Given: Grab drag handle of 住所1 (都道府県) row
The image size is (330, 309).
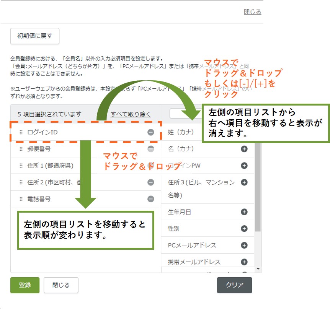Looking at the screenshot, I should pos(21,166).
